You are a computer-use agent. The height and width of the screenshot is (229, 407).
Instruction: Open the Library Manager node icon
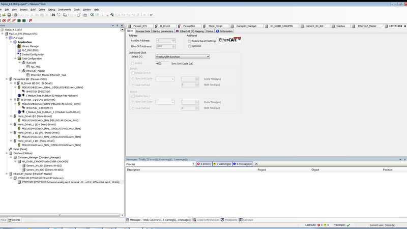click(x=19, y=46)
